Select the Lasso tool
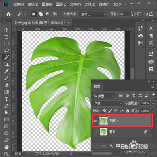The image size is (157, 157). pos(6,50)
